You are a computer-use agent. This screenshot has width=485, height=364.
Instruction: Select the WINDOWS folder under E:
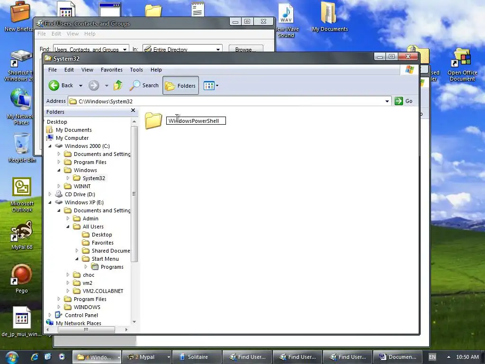pyautogui.click(x=87, y=307)
